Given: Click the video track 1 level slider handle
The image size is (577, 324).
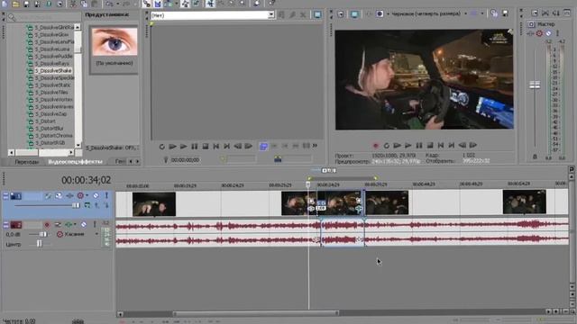Looking at the screenshot, I should [76, 205].
